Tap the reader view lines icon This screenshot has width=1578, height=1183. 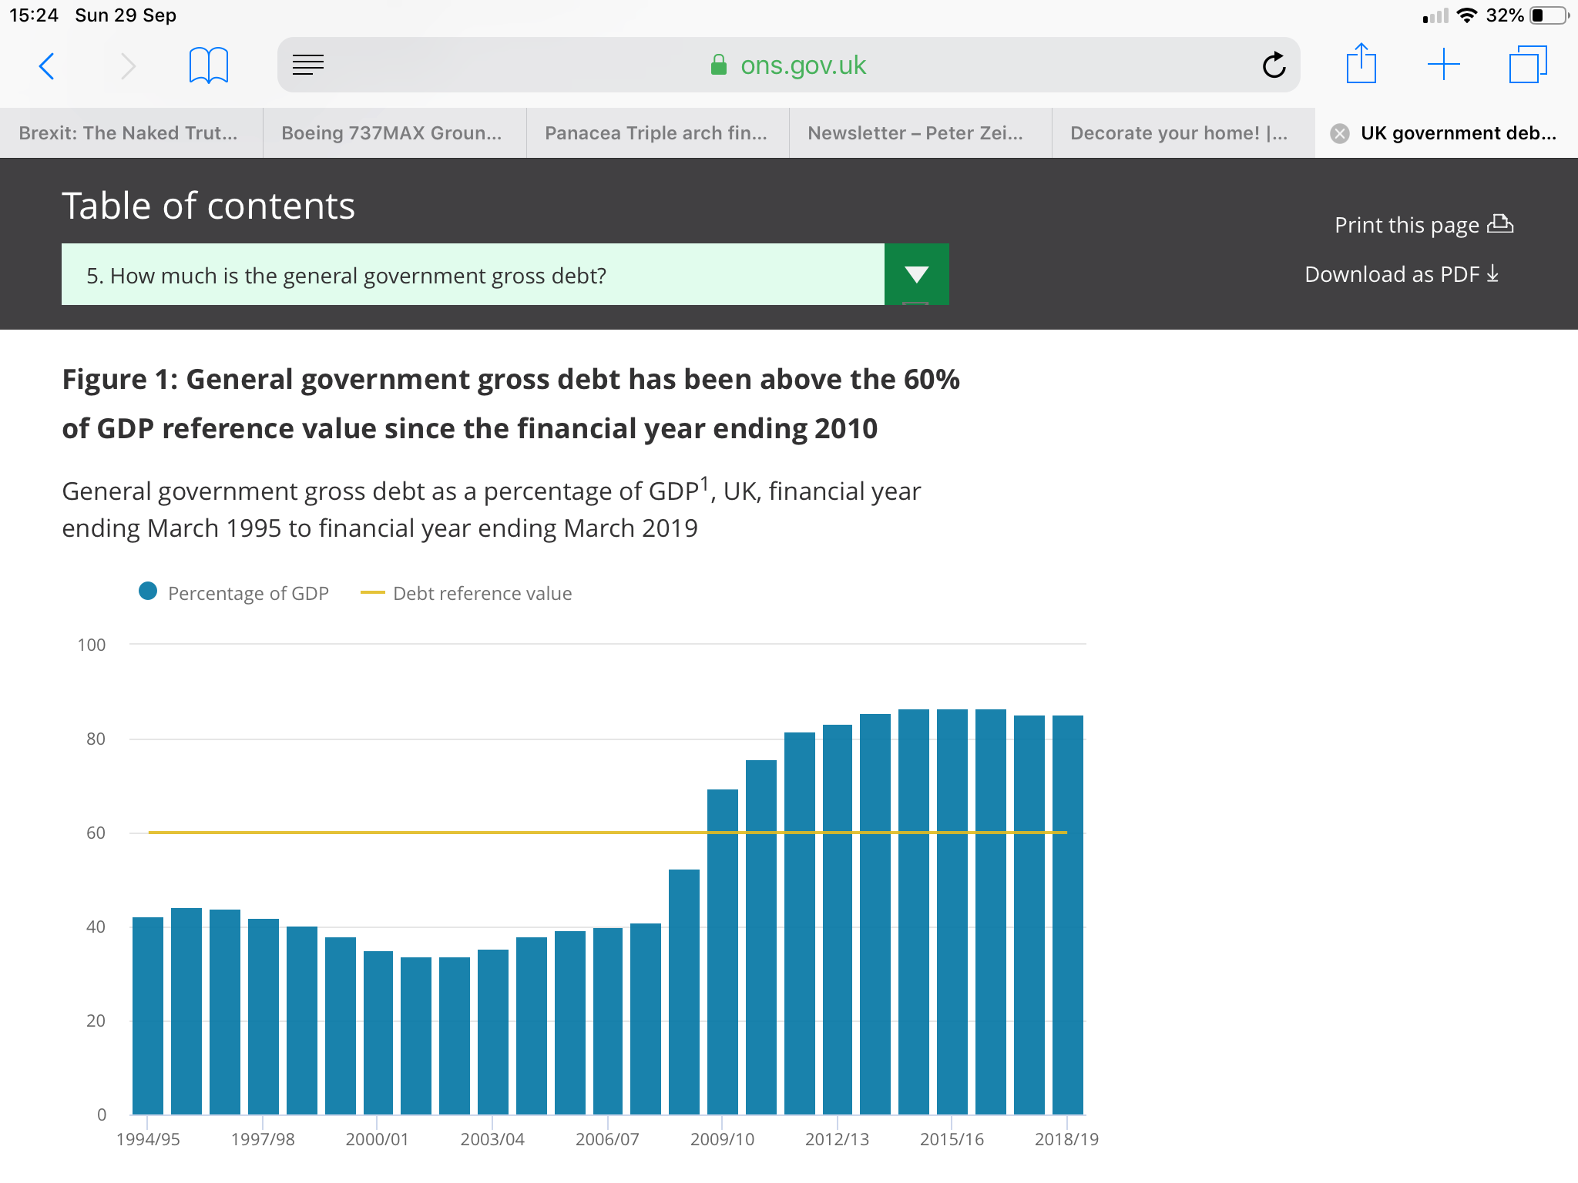[x=308, y=65]
